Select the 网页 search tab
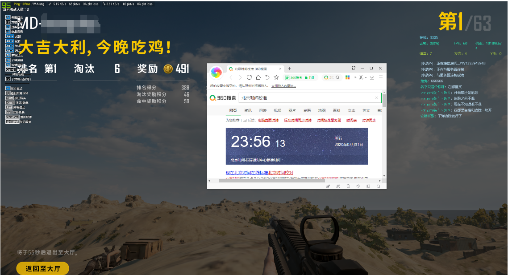 coord(233,110)
